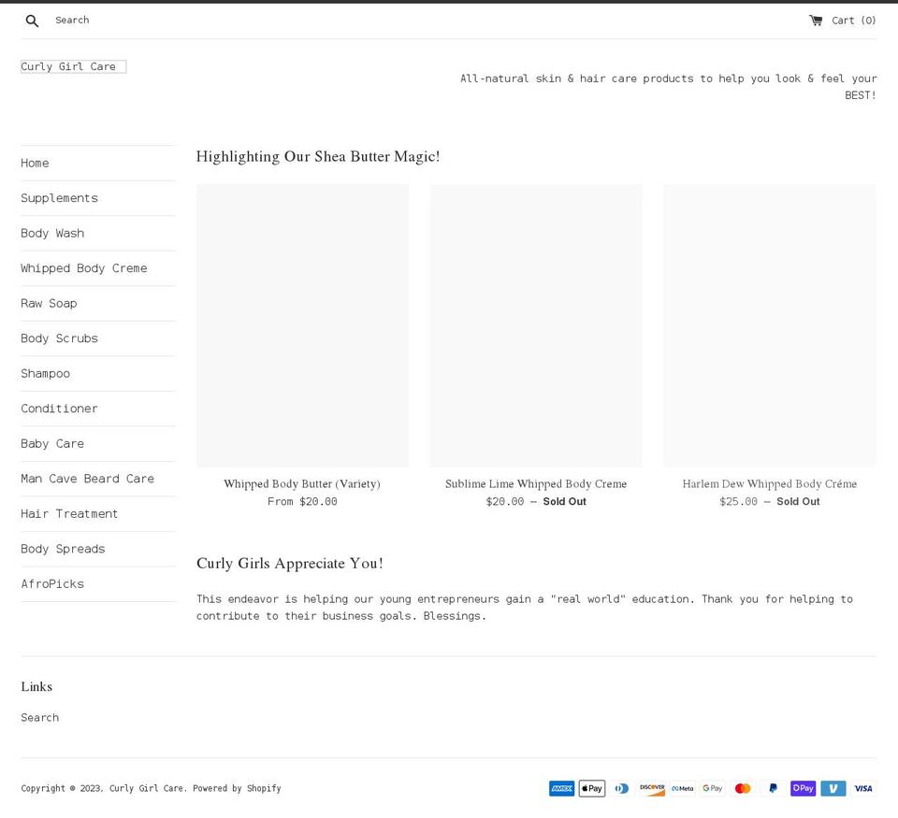Open the Cart (0) link
Image resolution: width=898 pixels, height=818 pixels.
pyautogui.click(x=843, y=21)
